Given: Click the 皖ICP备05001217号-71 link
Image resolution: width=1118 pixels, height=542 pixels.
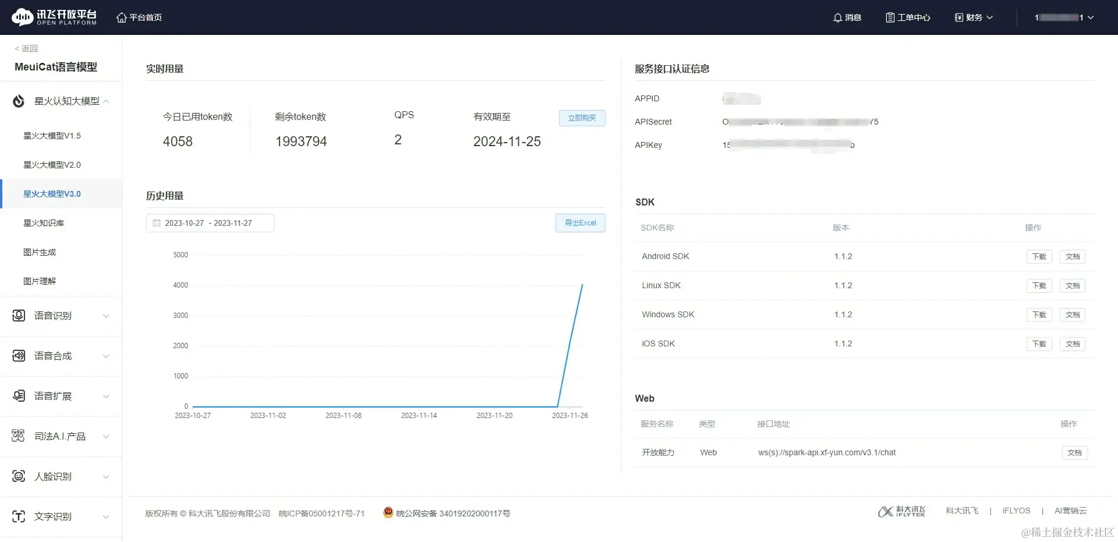Looking at the screenshot, I should point(321,513).
